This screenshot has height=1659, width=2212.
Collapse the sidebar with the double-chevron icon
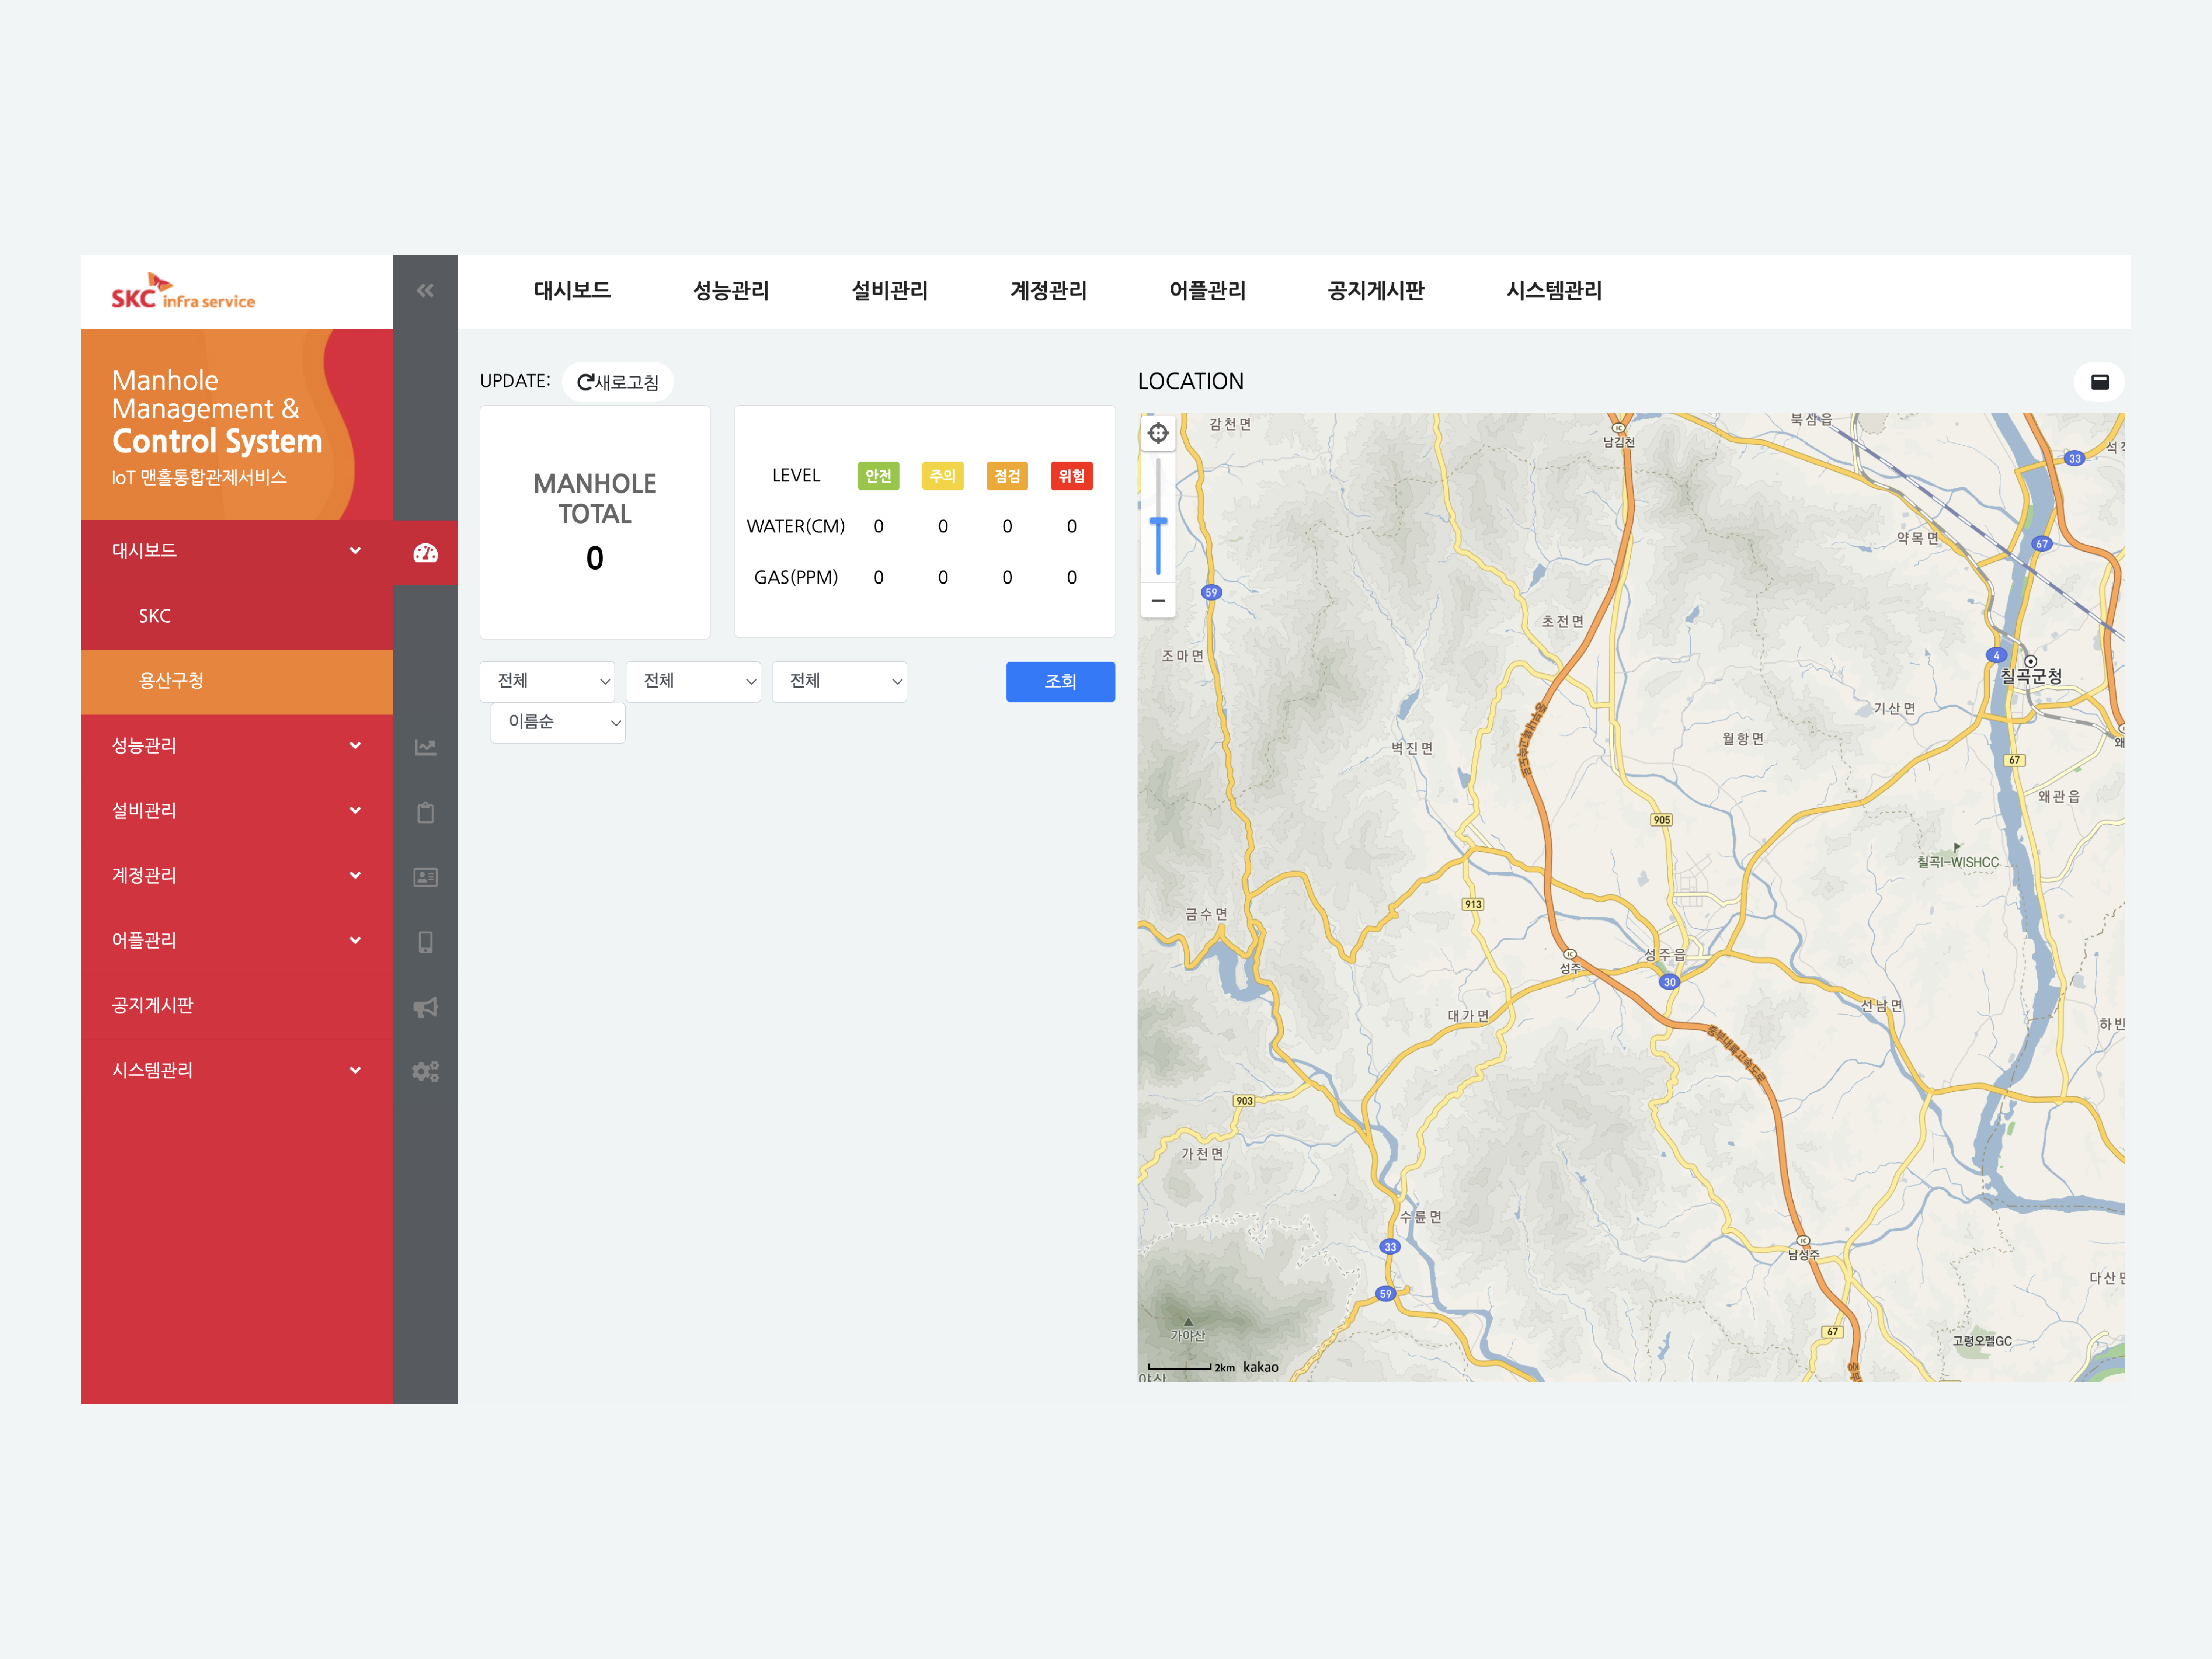point(425,291)
